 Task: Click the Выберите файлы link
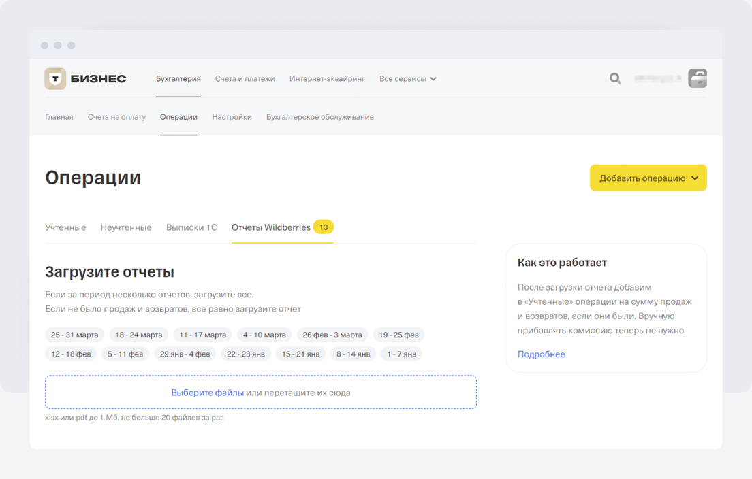coord(207,393)
